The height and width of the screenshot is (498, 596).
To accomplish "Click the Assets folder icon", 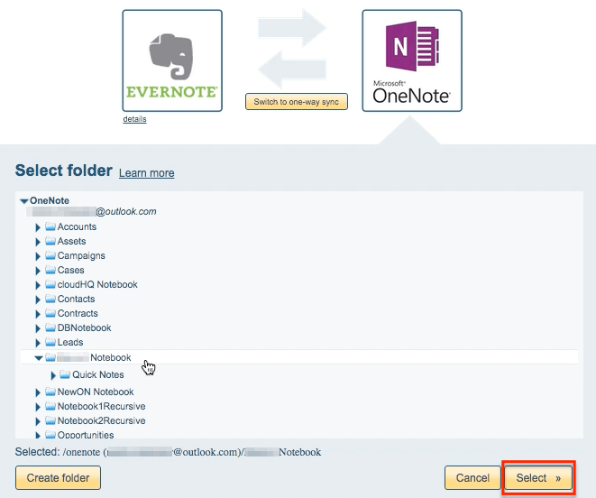I will tap(50, 241).
